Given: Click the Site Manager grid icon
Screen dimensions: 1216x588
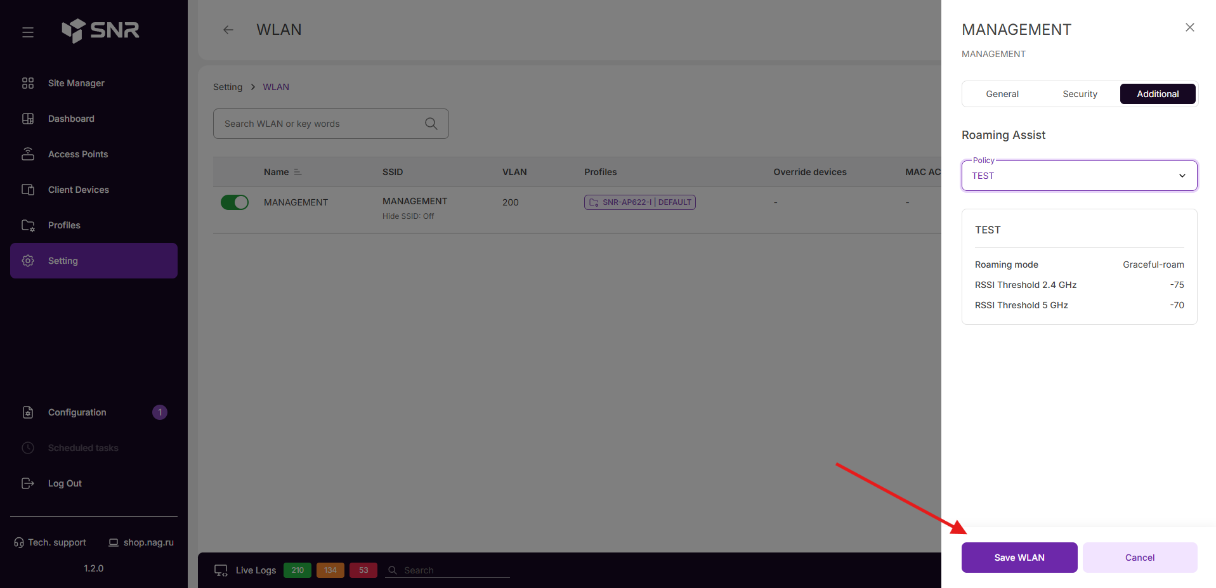Looking at the screenshot, I should [x=28, y=83].
